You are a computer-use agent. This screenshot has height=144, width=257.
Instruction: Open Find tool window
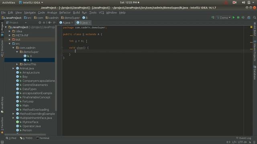[x=11, y=138]
